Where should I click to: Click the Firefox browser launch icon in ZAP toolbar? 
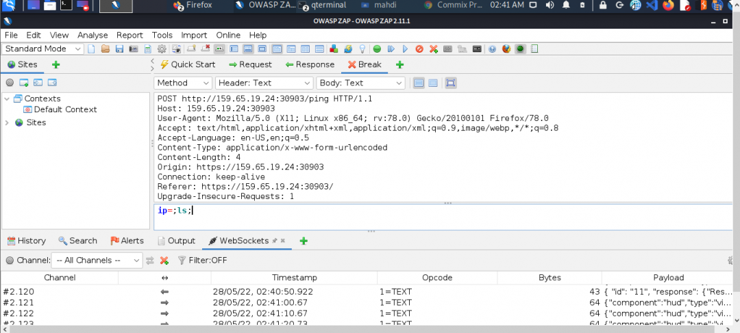[x=506, y=49]
